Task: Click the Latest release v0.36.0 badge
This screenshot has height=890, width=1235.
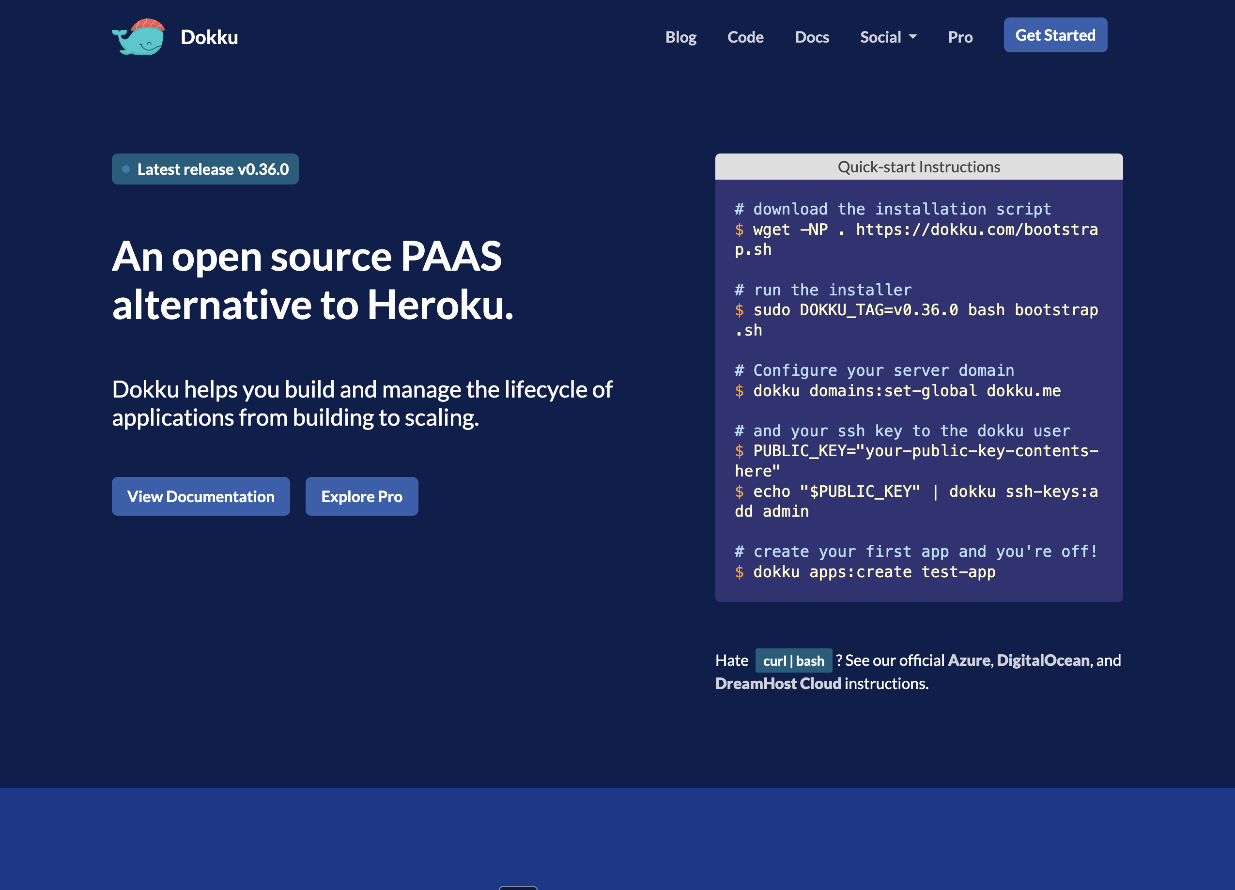Action: (x=205, y=169)
